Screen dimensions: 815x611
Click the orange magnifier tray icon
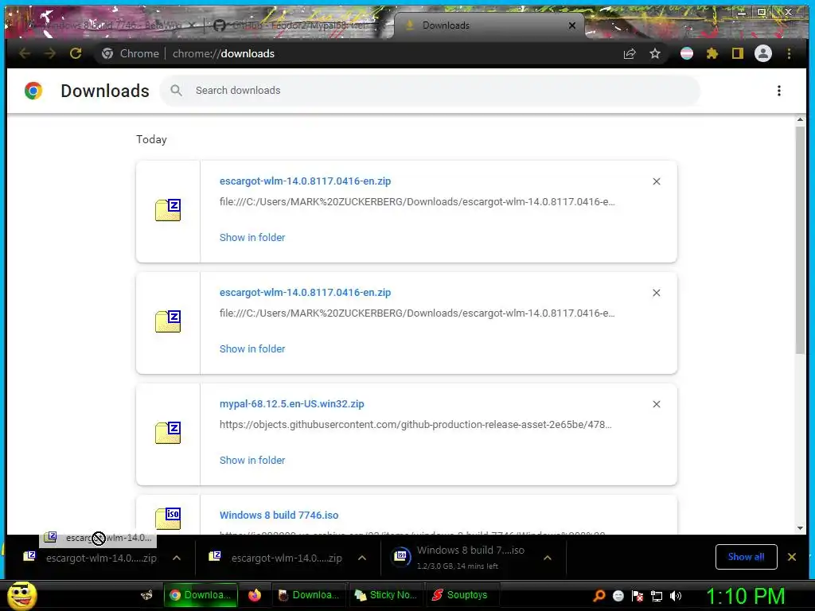pos(599,596)
